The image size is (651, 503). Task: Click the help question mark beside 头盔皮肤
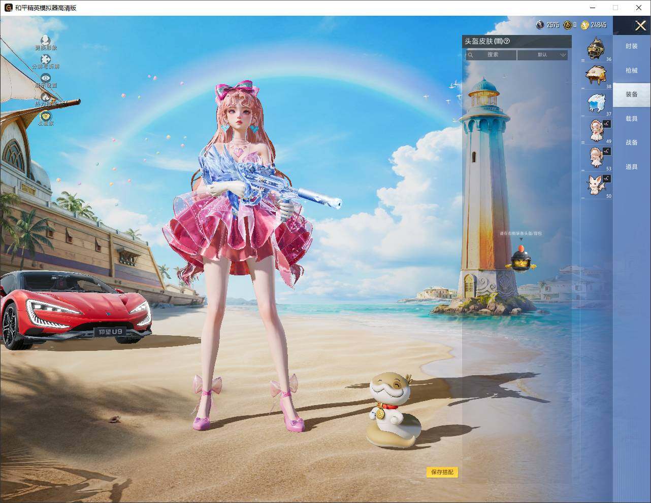506,41
